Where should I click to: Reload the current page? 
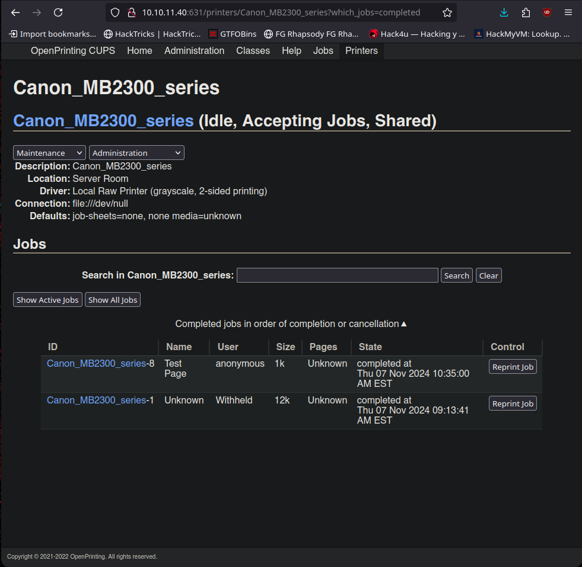(58, 12)
